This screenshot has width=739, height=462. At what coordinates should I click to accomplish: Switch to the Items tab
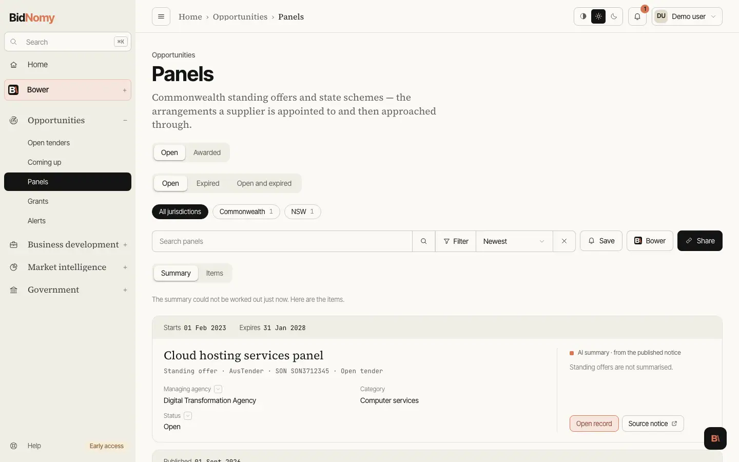(215, 273)
